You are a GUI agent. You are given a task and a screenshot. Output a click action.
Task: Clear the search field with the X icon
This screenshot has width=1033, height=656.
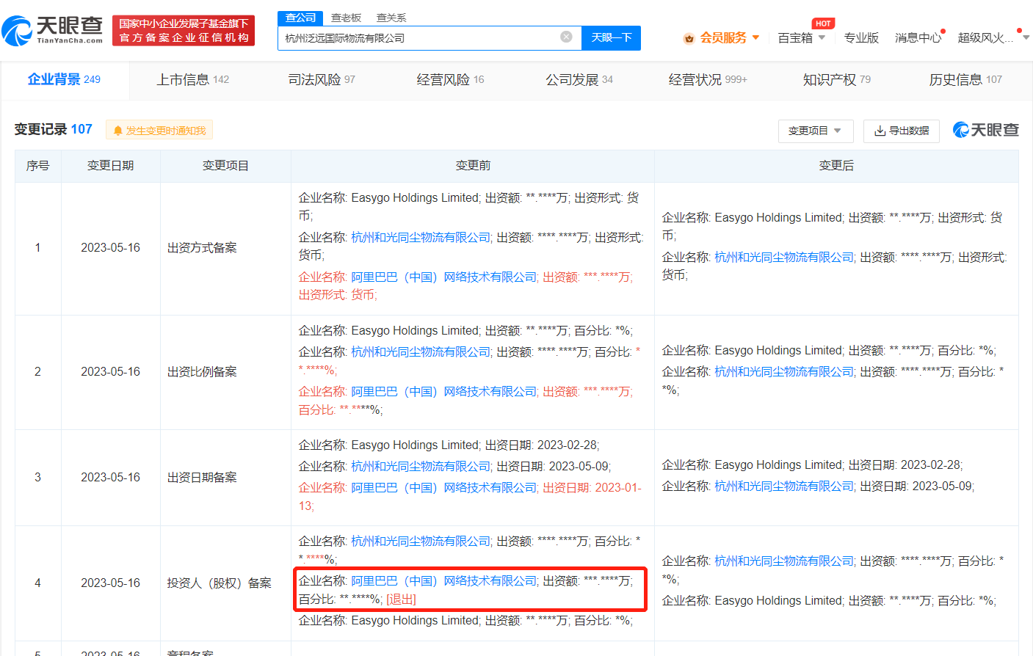click(x=566, y=37)
